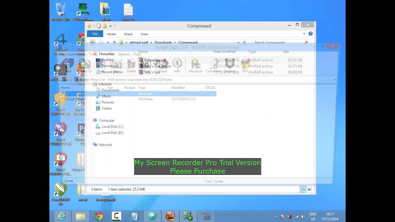The image size is (395, 222).
Task: Select the music folder on desktop
Action: pos(83,193)
